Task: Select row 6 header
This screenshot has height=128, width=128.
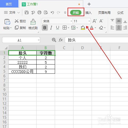Action: [x=4, y=76]
